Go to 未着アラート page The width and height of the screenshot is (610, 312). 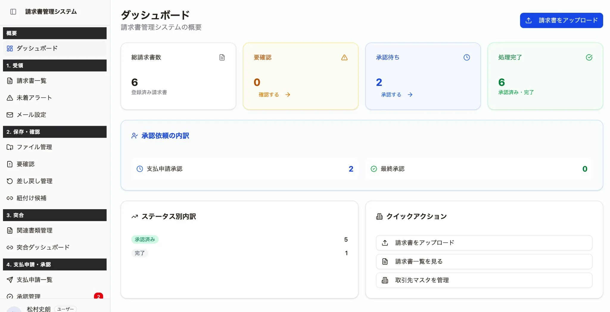click(55, 98)
